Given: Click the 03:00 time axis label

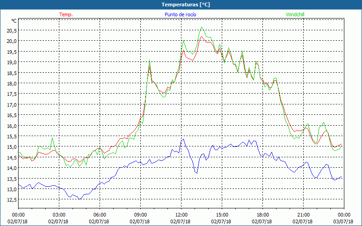Looking at the screenshot, I should [x=59, y=215].
